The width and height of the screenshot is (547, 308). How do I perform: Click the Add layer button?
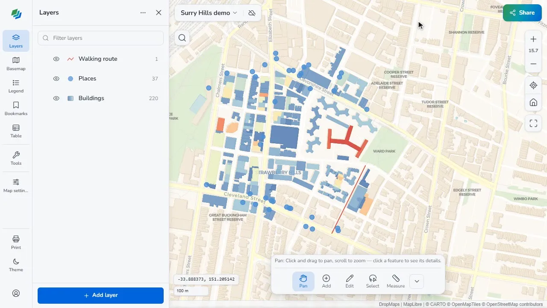pyautogui.click(x=101, y=296)
